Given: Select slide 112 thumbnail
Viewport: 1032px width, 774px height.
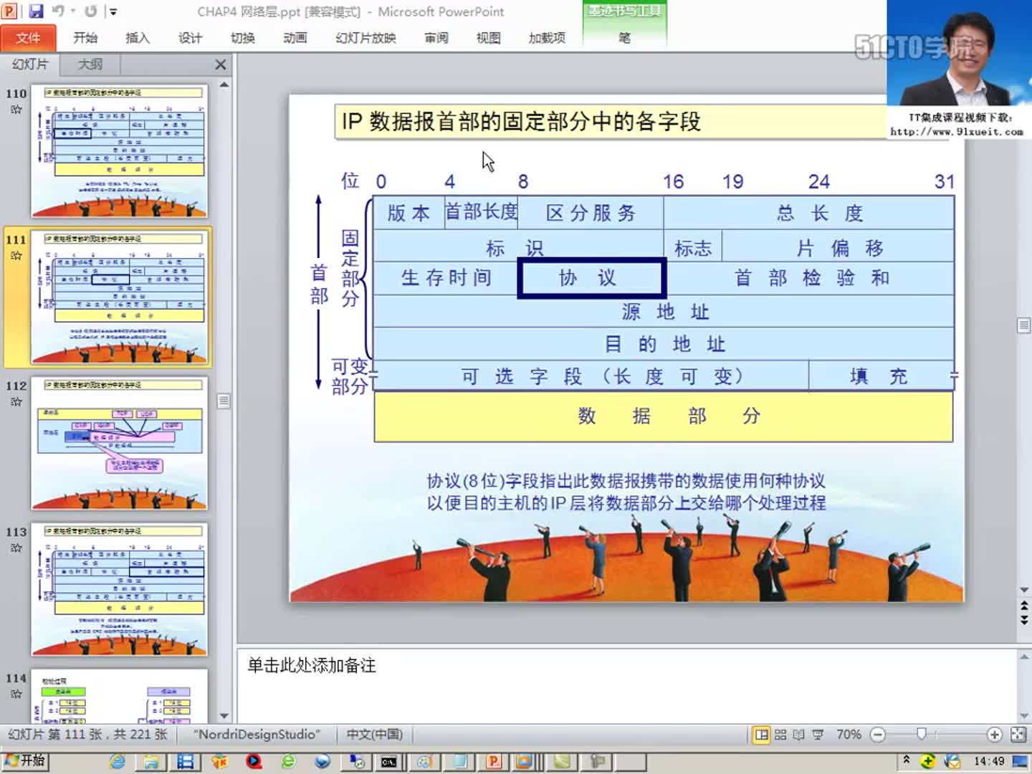Looking at the screenshot, I should [119, 443].
